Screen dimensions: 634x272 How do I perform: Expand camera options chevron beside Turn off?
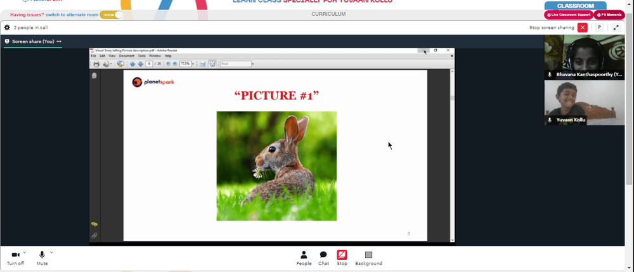tap(25, 252)
